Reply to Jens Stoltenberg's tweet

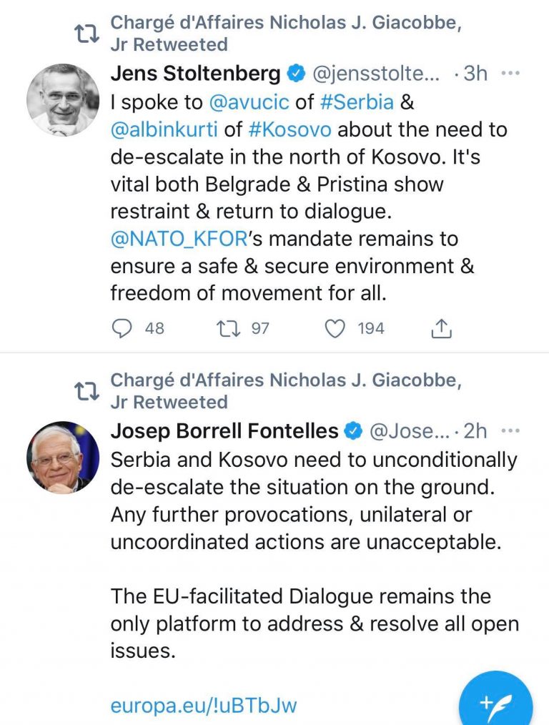(123, 328)
